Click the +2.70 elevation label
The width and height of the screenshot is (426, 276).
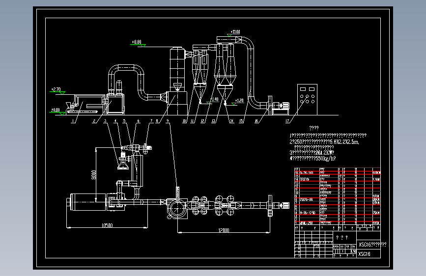56,89
